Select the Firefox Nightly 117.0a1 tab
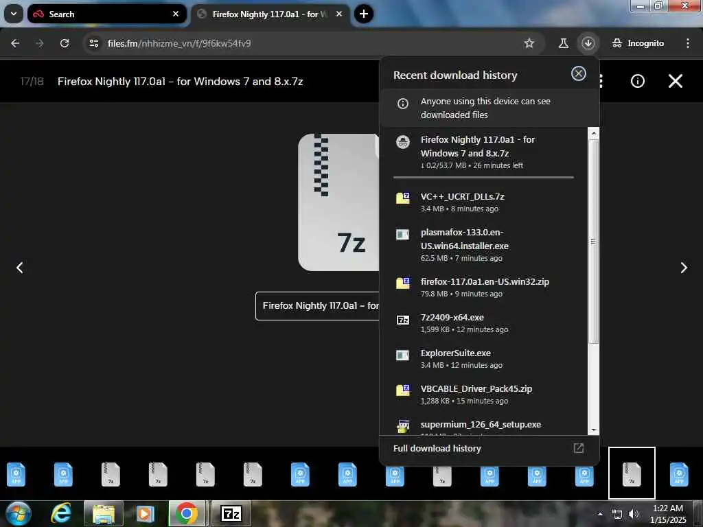Screen dimensions: 703x527 click(270, 14)
